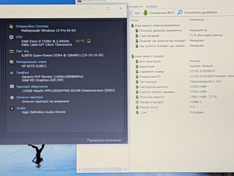
Task: Open the Оптичні пристрої section link
Action: point(30,97)
